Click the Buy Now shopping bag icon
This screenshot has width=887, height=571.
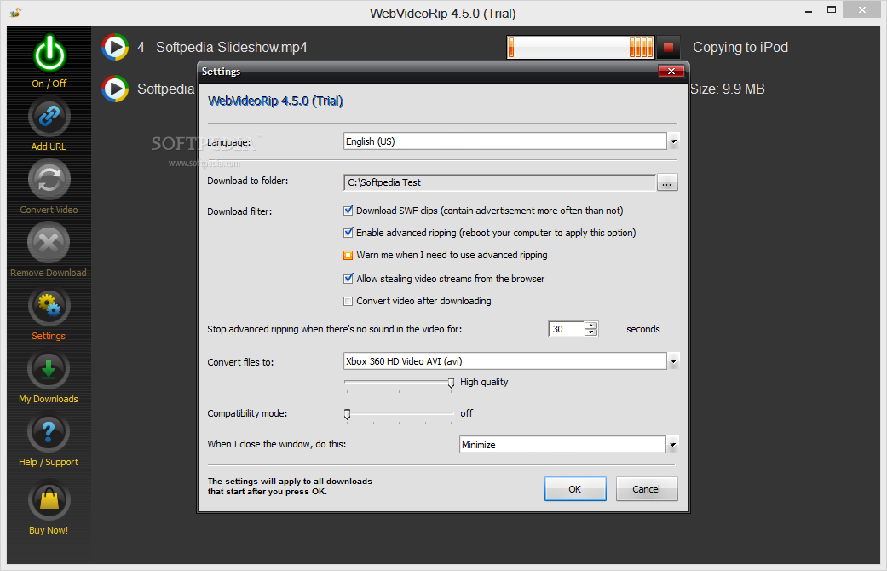click(49, 499)
